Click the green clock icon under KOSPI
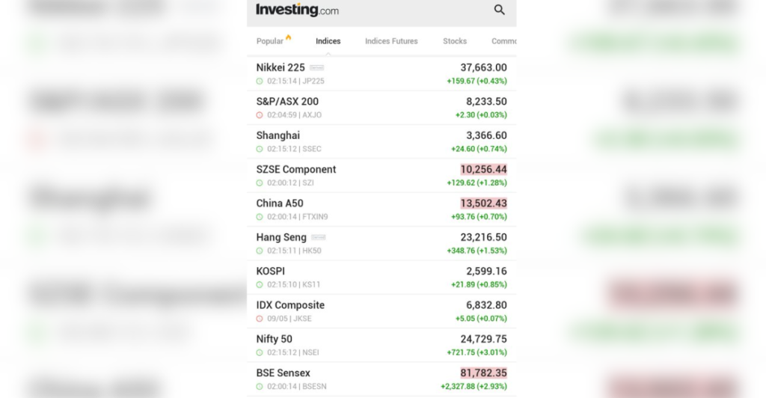The image size is (766, 398). 260,285
